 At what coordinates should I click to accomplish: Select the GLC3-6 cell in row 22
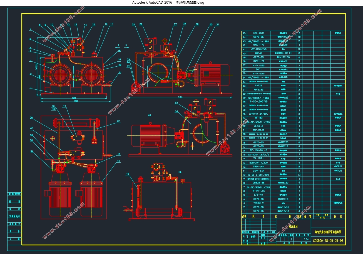click(259, 126)
